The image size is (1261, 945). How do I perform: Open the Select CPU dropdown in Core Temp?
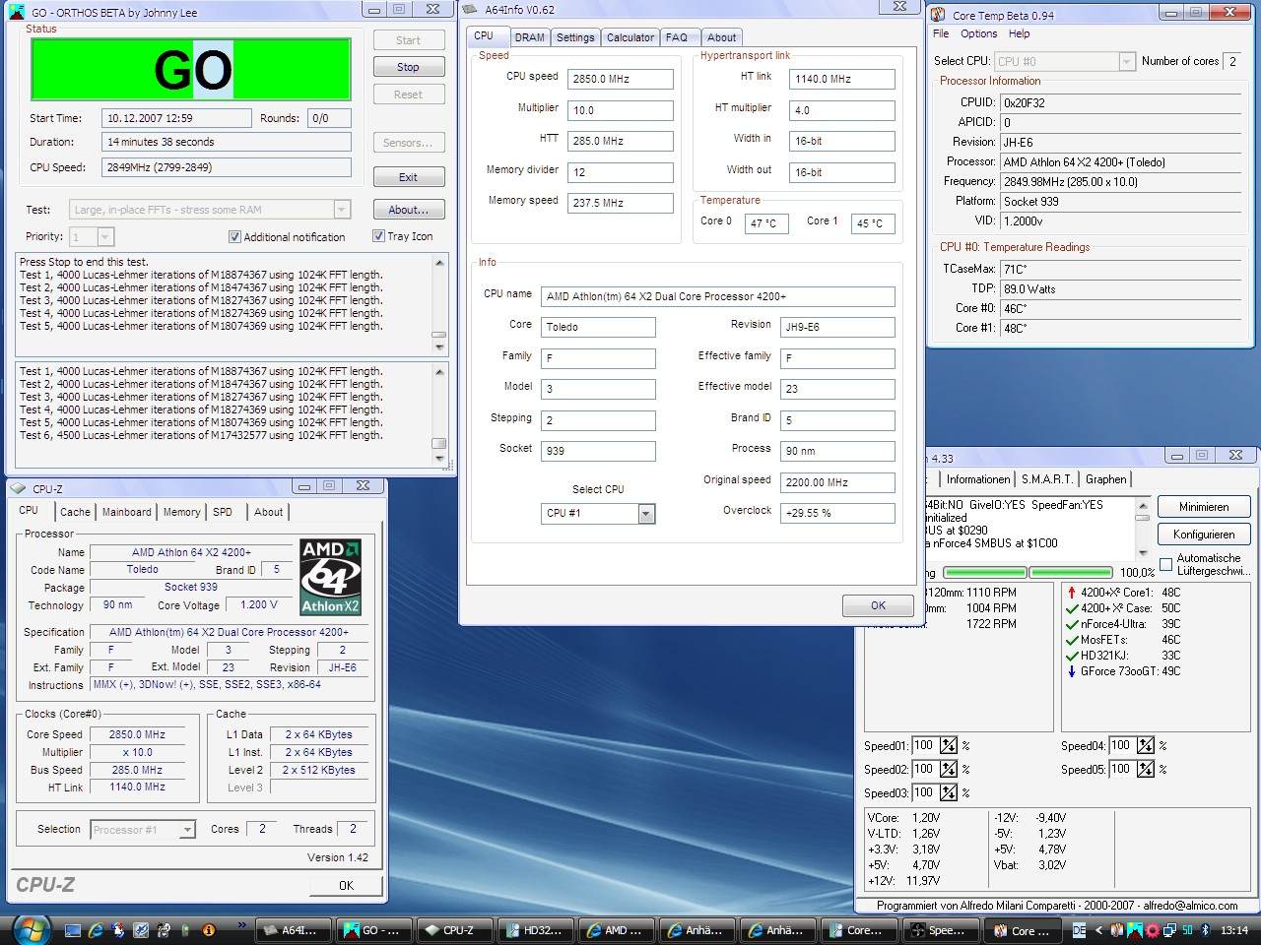pos(1126,61)
